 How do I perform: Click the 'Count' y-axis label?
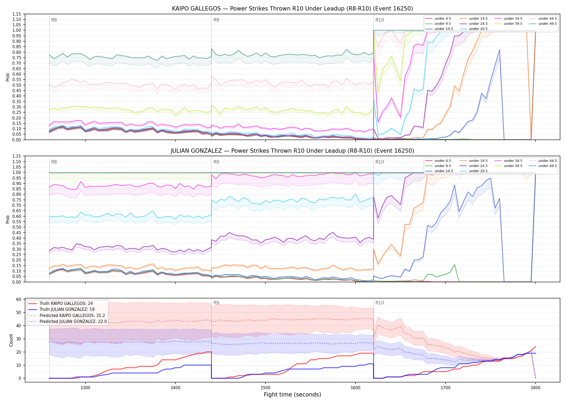pos(11,340)
